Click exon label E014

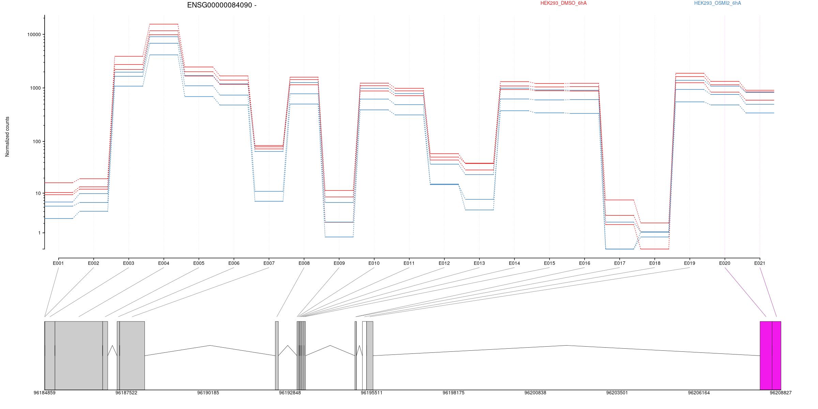(x=514, y=263)
